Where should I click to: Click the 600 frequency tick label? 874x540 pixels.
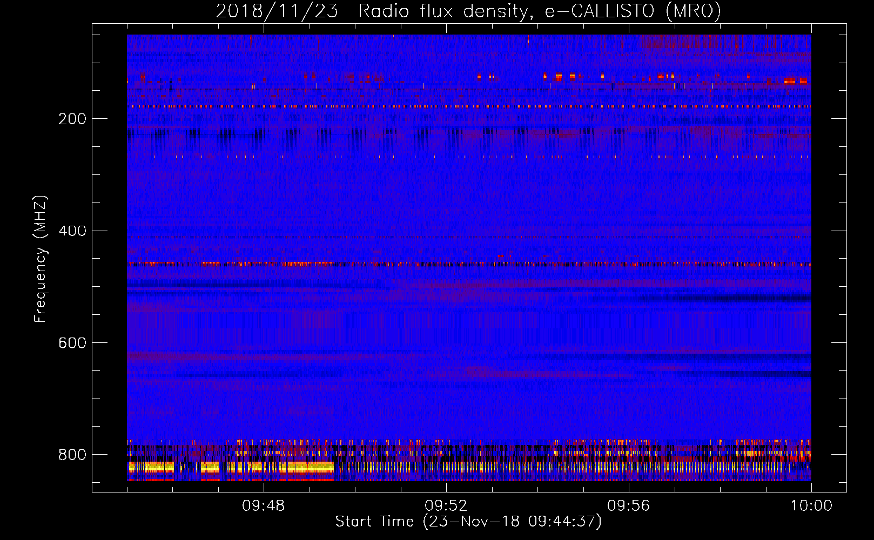point(72,343)
